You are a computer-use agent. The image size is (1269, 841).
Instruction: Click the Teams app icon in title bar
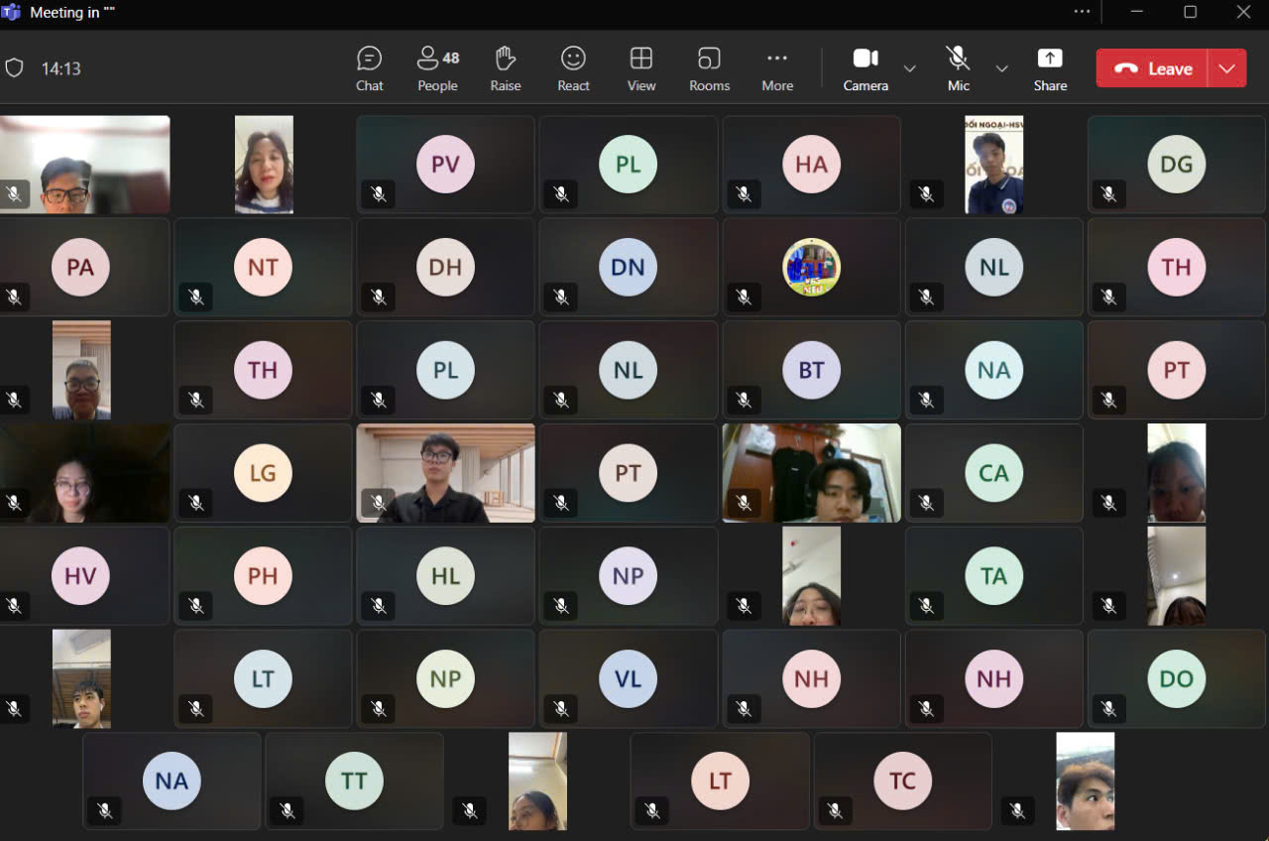click(12, 13)
